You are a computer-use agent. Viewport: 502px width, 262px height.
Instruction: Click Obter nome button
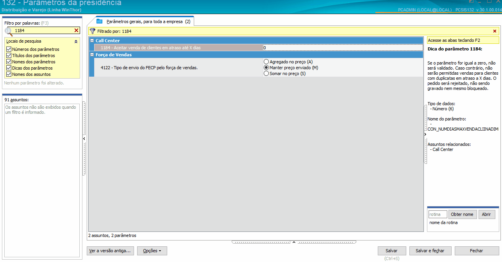tap(462, 214)
